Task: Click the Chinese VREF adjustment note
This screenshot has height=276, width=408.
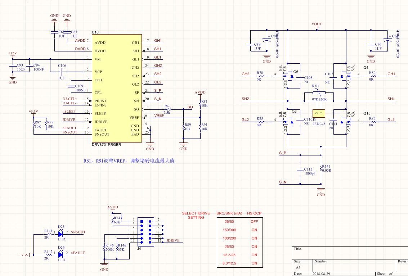Action: (x=129, y=161)
